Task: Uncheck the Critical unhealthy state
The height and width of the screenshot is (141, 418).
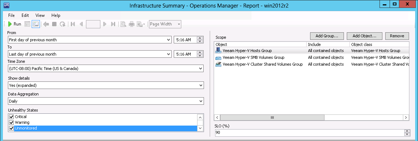Action: click(11, 117)
